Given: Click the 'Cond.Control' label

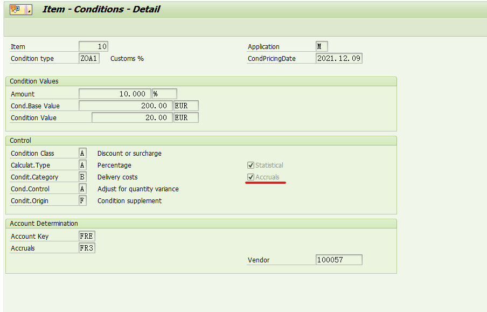Looking at the screenshot, I should coord(30,189).
